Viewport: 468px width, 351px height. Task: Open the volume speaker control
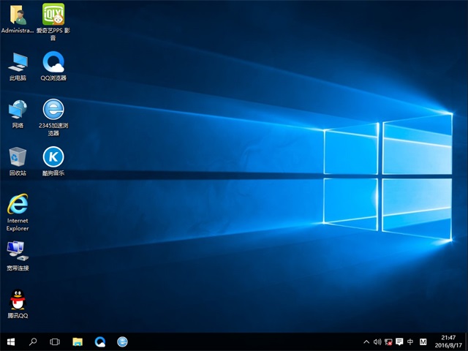click(x=377, y=341)
